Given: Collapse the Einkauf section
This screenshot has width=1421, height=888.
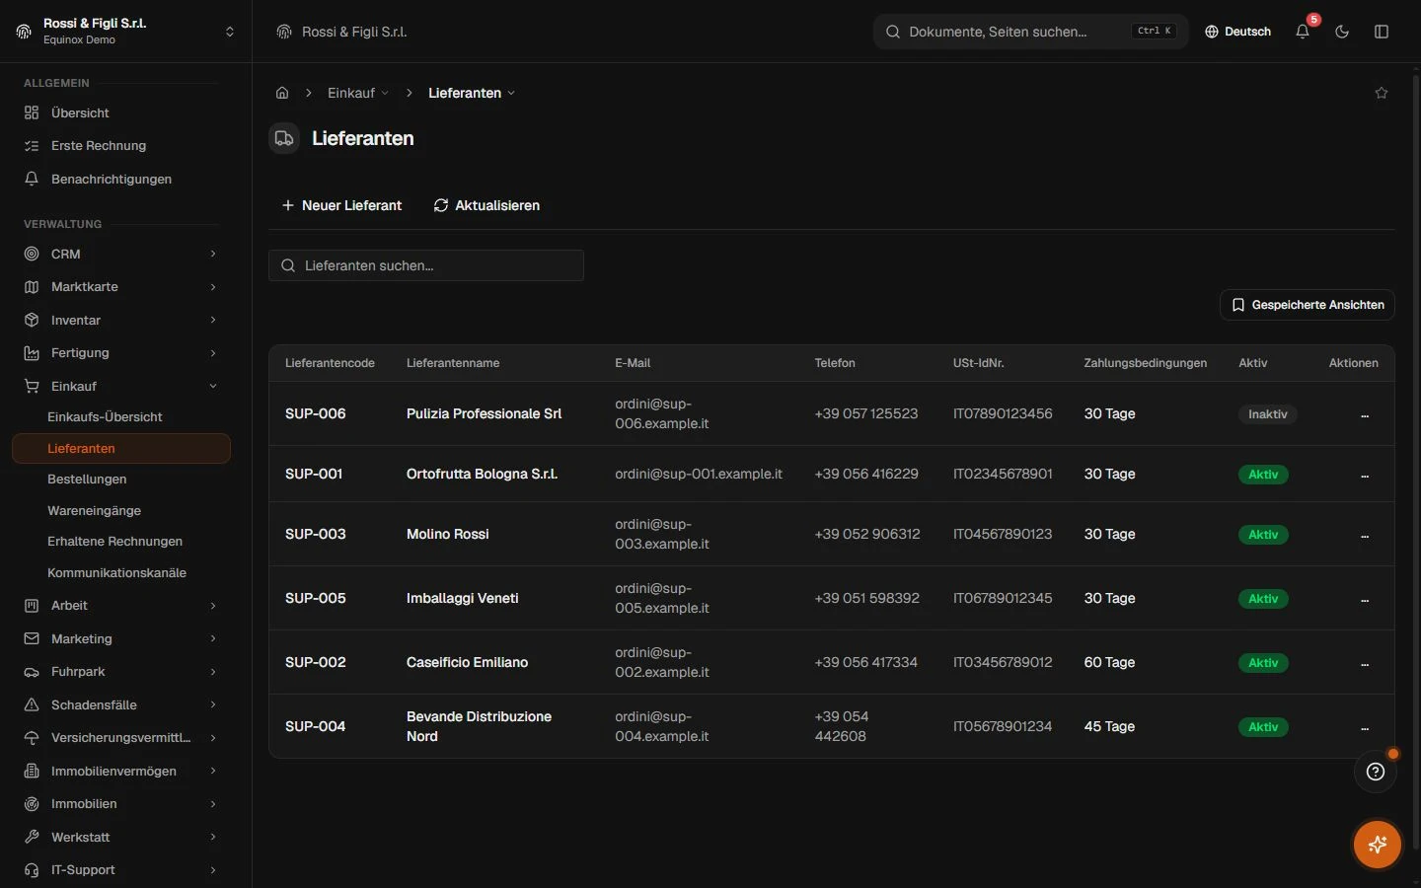Looking at the screenshot, I should pyautogui.click(x=120, y=386).
